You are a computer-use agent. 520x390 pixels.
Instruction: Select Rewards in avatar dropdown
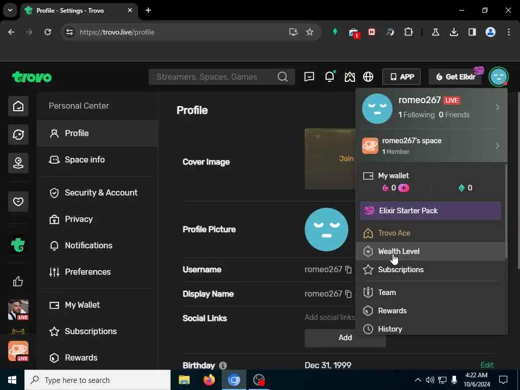click(x=431, y=311)
